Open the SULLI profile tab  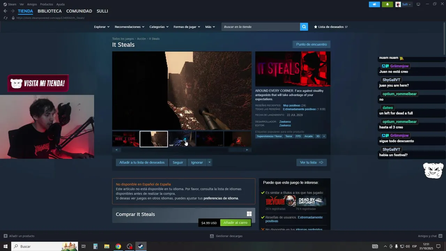pos(102,11)
